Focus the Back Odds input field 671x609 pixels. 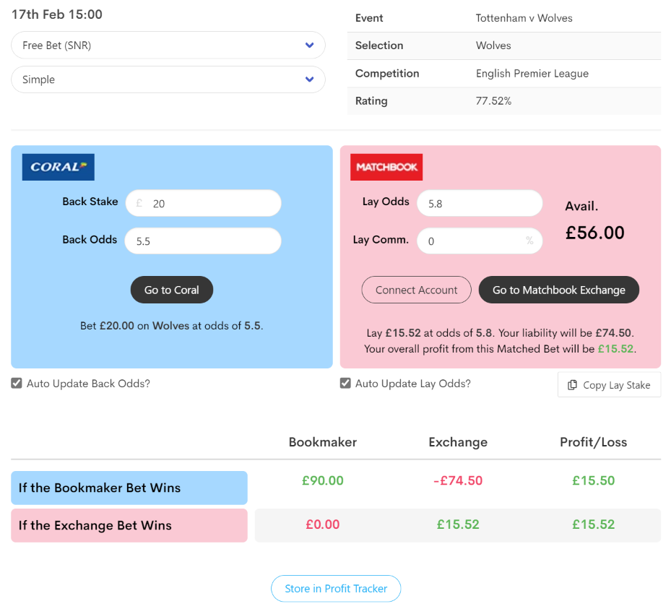pos(203,241)
